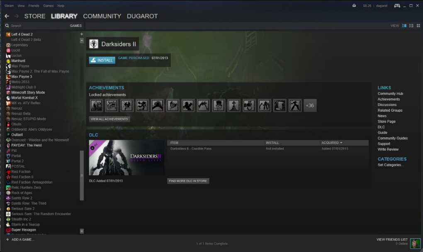This screenshot has width=423, height=252.
Task: Click FIND MORE DLC IN STORE
Action: point(188,181)
